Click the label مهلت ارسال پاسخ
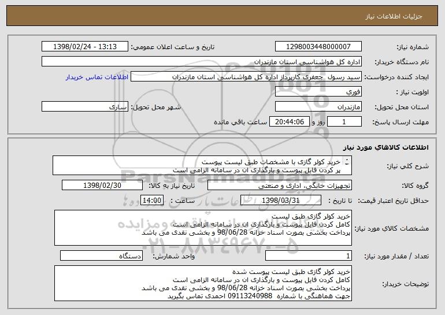Image resolution: width=445 pixels, height=315 pixels. 400,122
